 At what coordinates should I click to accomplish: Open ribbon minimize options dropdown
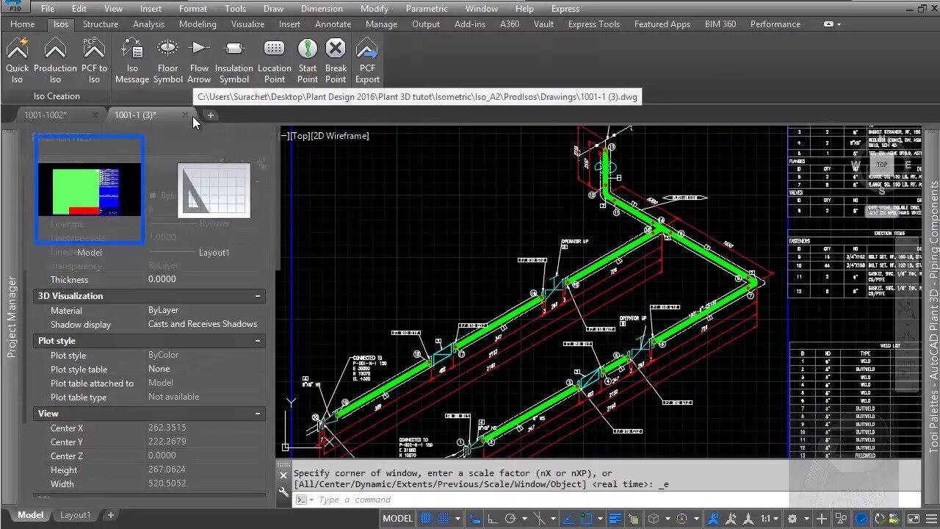coord(832,24)
